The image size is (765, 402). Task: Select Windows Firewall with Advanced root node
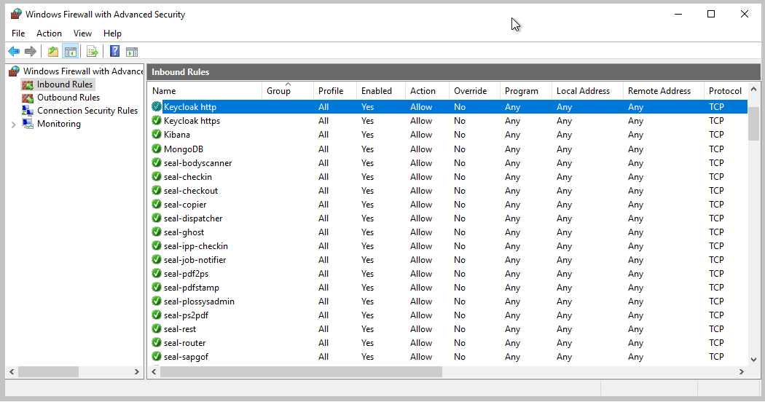coord(83,71)
